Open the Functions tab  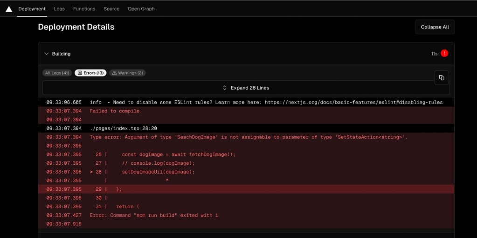(84, 9)
